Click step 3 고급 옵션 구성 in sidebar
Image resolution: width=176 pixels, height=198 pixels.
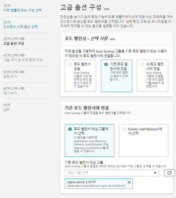pyautogui.click(x=14, y=43)
